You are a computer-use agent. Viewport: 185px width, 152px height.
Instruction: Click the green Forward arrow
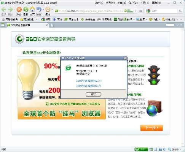(10, 9)
